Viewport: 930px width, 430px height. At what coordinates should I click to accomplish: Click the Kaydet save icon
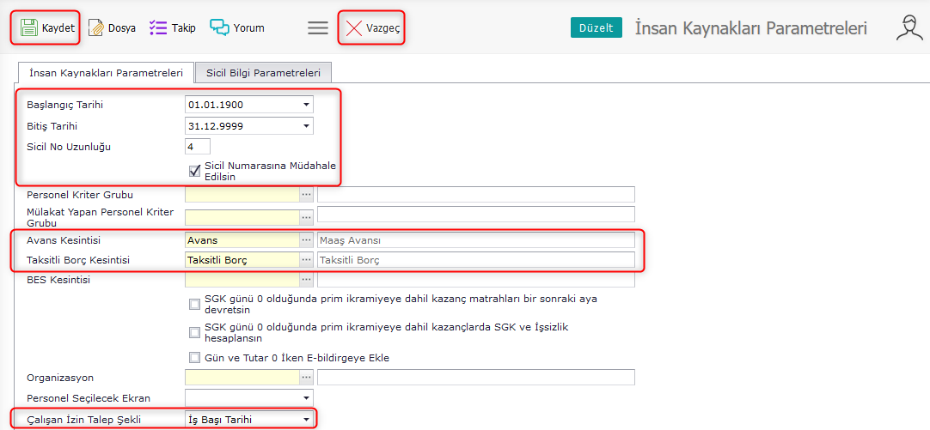click(x=29, y=28)
